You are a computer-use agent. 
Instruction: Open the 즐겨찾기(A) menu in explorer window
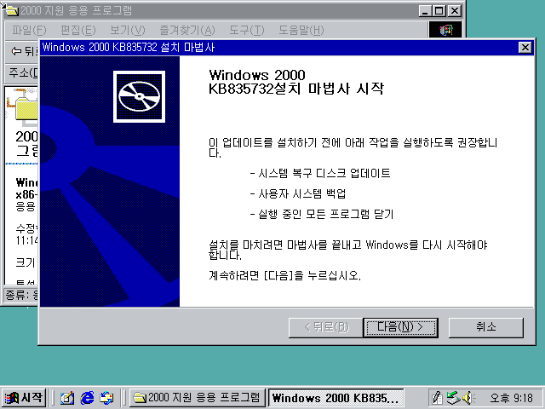pyautogui.click(x=187, y=31)
